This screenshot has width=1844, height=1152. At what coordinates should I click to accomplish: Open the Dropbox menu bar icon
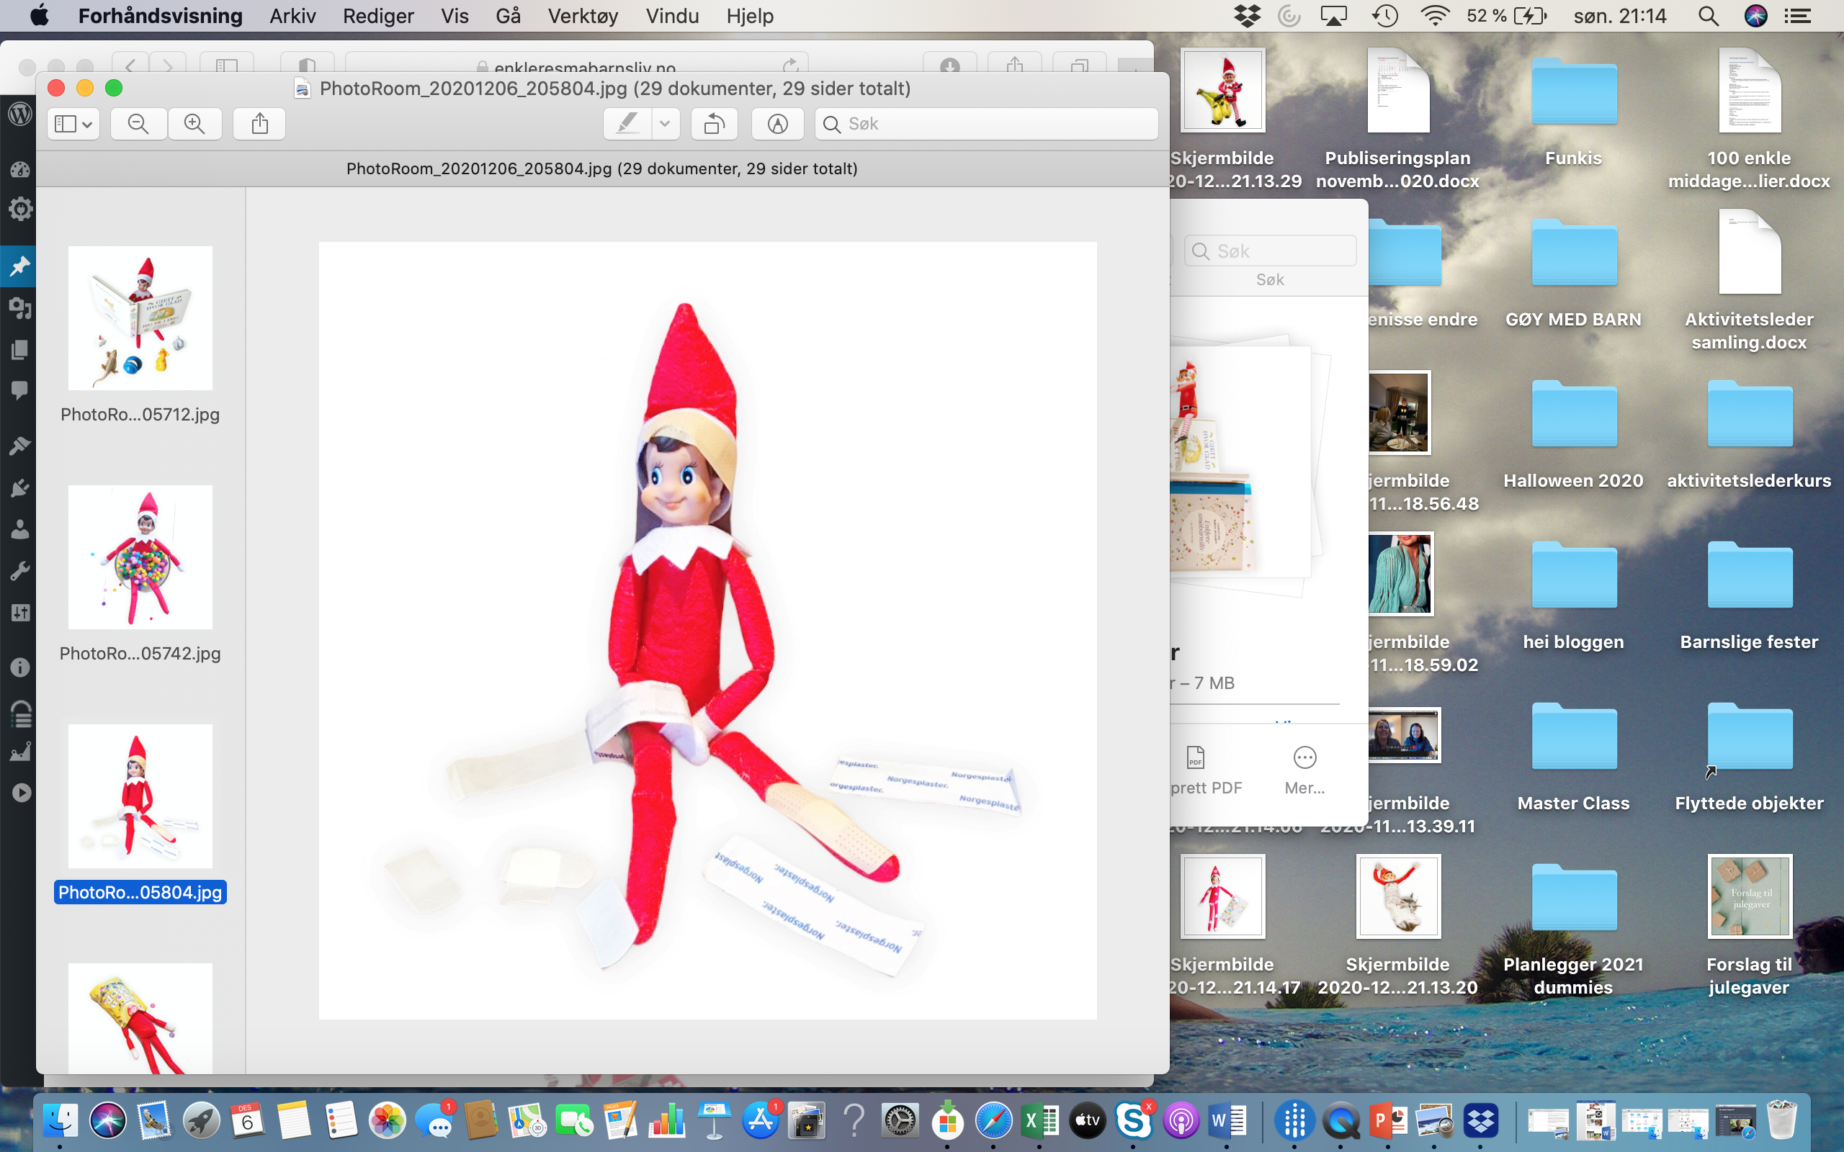[1247, 16]
